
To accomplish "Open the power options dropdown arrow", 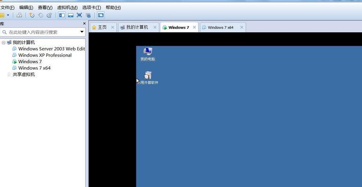I will [8, 15].
